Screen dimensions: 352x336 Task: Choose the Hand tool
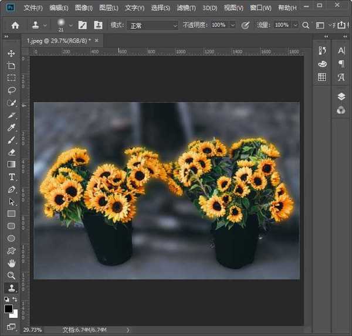click(11, 263)
